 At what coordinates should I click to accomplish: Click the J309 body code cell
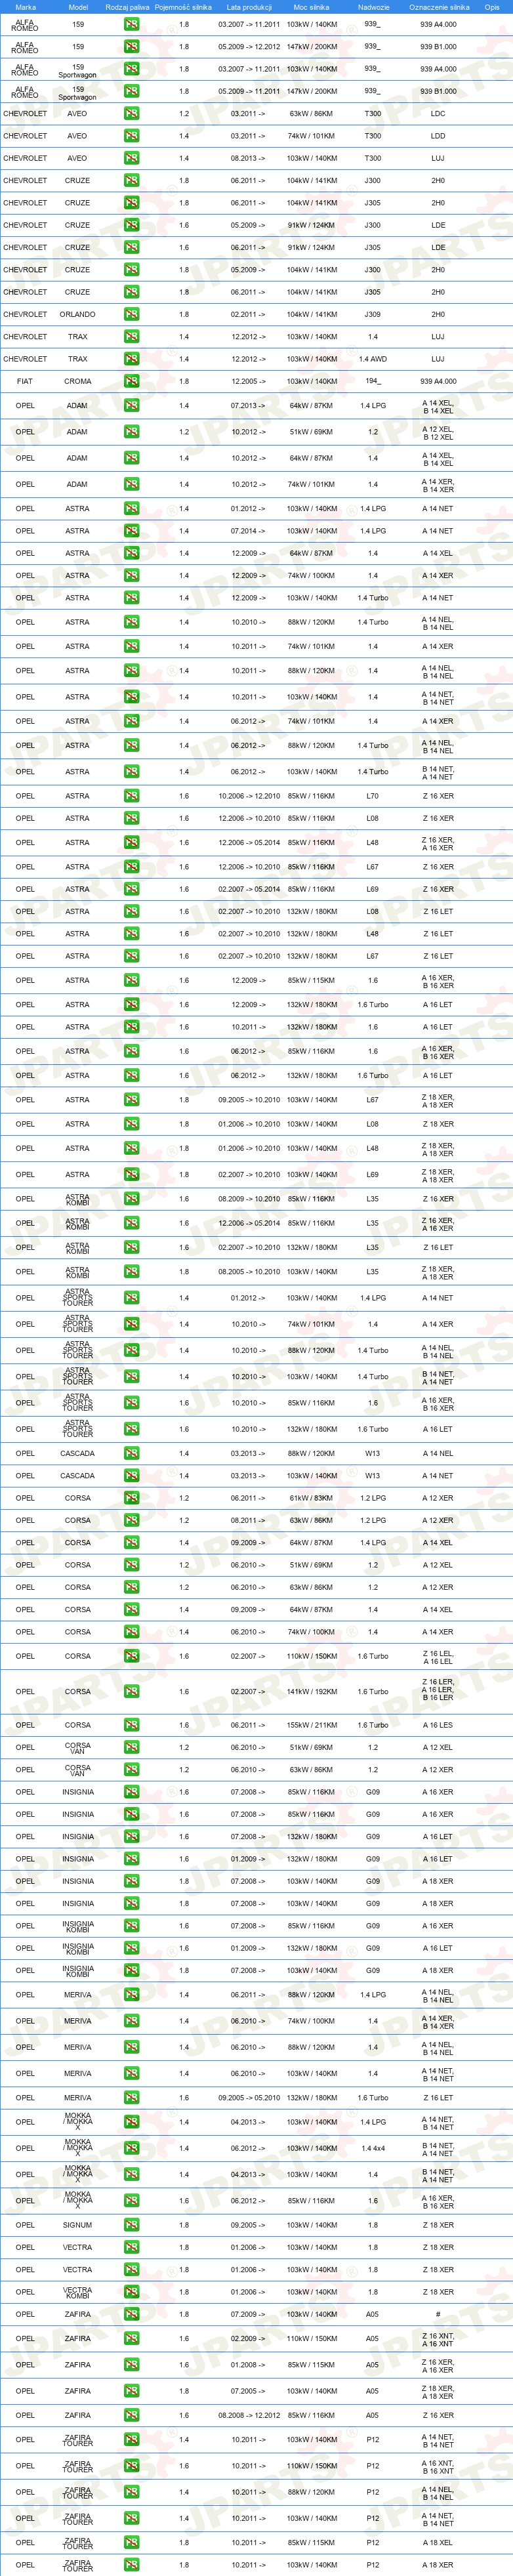point(373,314)
